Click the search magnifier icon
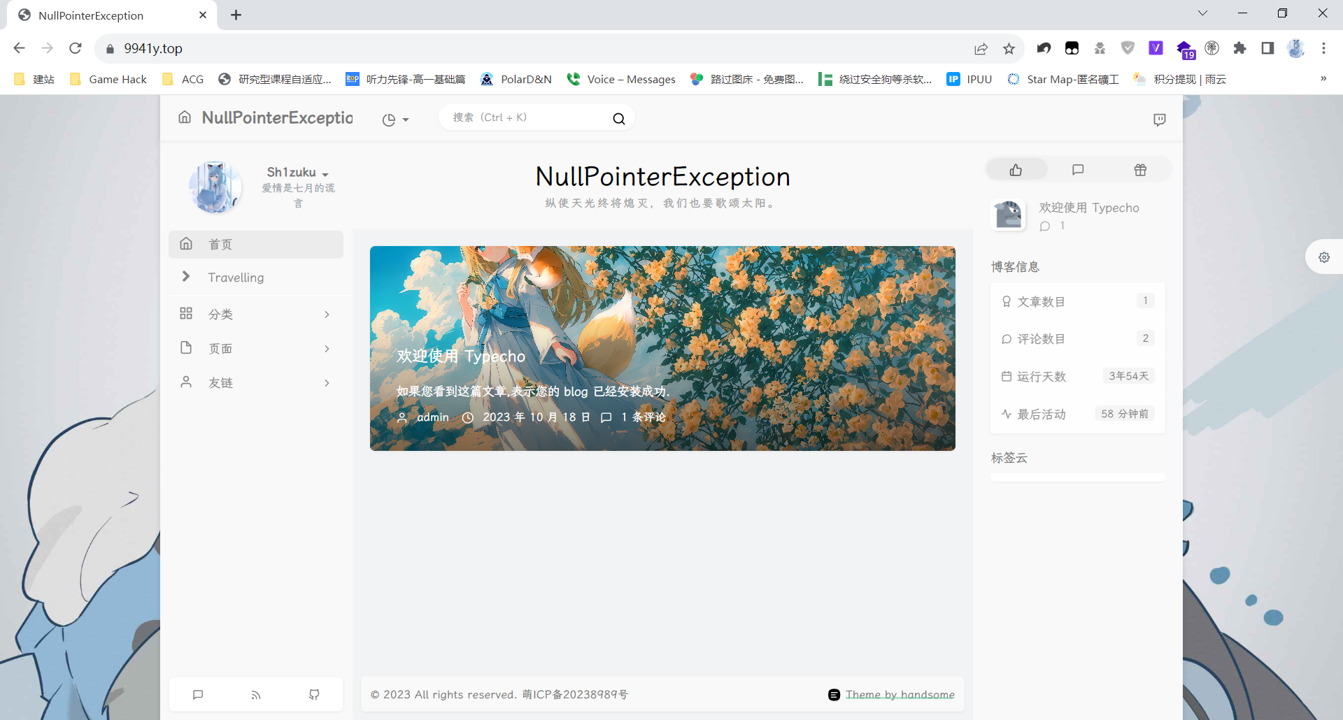Viewport: 1343px width, 720px height. [x=619, y=119]
